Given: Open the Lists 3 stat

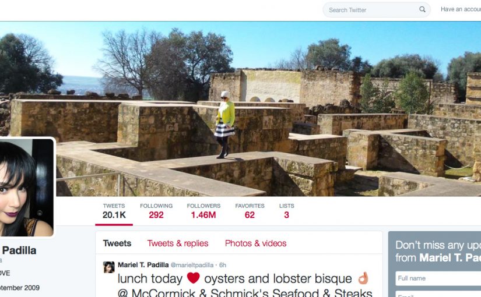Looking at the screenshot, I should click(x=286, y=211).
